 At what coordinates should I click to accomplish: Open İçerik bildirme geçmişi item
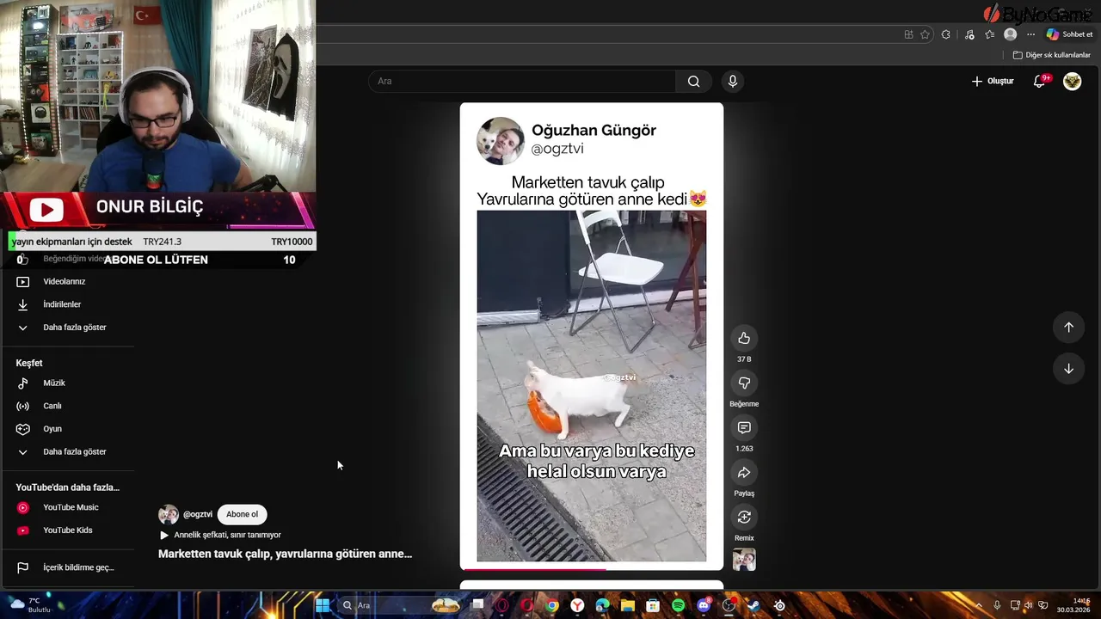[x=78, y=567]
